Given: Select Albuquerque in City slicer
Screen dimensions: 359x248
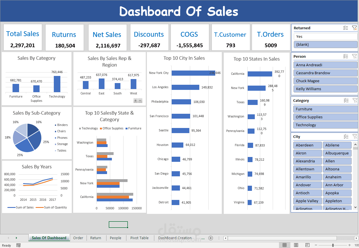Looking at the screenshot, I should pyautogui.click(x=337, y=153).
